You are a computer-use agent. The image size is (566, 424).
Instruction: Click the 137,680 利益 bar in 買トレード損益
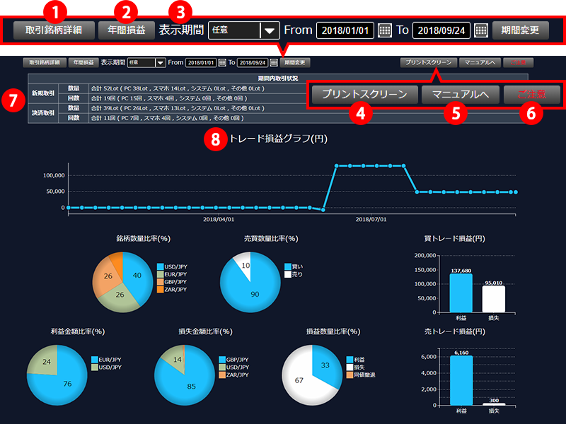pyautogui.click(x=461, y=293)
